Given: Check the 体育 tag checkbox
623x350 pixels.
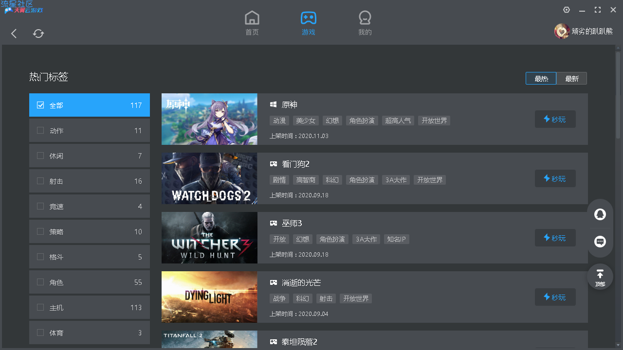Looking at the screenshot, I should coord(40,332).
